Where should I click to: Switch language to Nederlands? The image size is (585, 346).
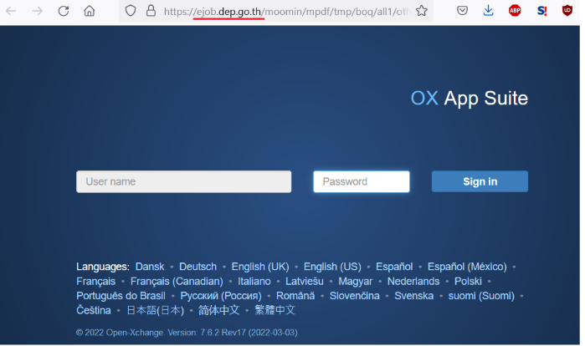(x=413, y=281)
